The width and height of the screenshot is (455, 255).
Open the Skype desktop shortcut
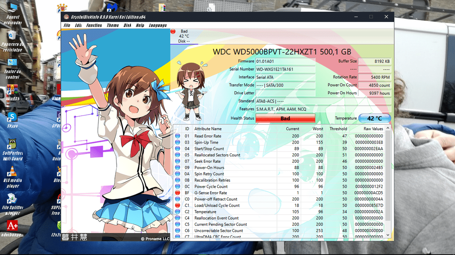pos(12,117)
